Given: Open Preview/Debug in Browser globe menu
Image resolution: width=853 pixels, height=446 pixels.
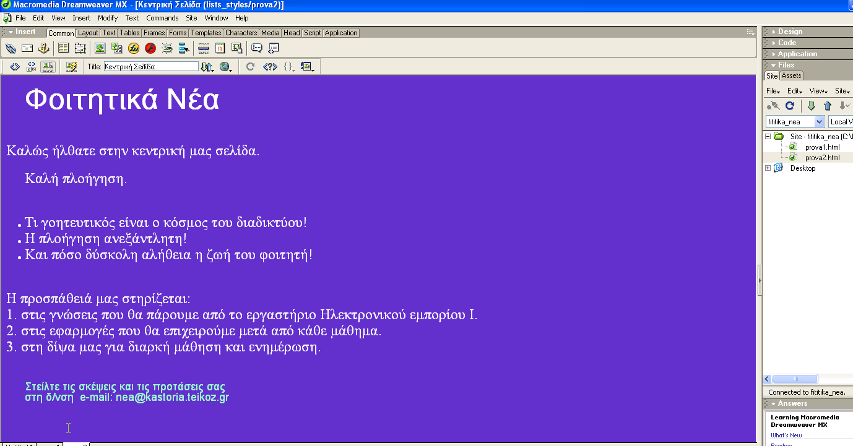Looking at the screenshot, I should pyautogui.click(x=225, y=66).
